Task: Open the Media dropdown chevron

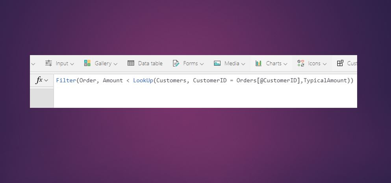Action: (243, 64)
